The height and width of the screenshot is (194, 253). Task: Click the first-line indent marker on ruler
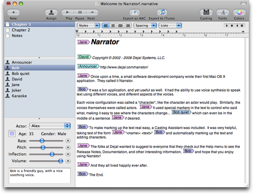pyautogui.click(x=77, y=31)
